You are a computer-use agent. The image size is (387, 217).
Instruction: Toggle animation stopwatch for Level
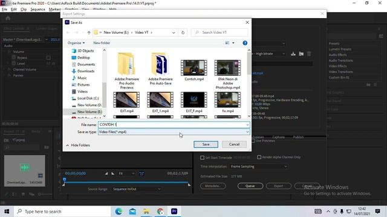click(x=14, y=63)
